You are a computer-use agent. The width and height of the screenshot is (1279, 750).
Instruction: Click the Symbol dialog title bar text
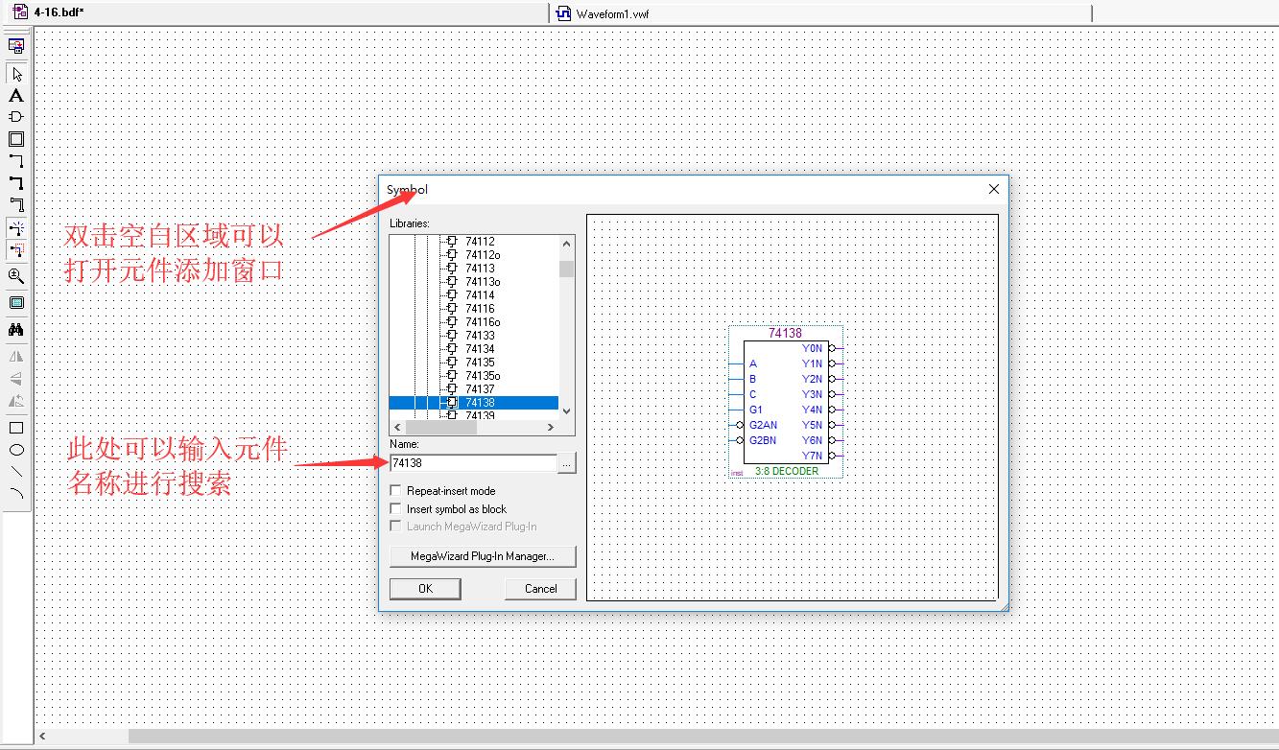pos(407,190)
